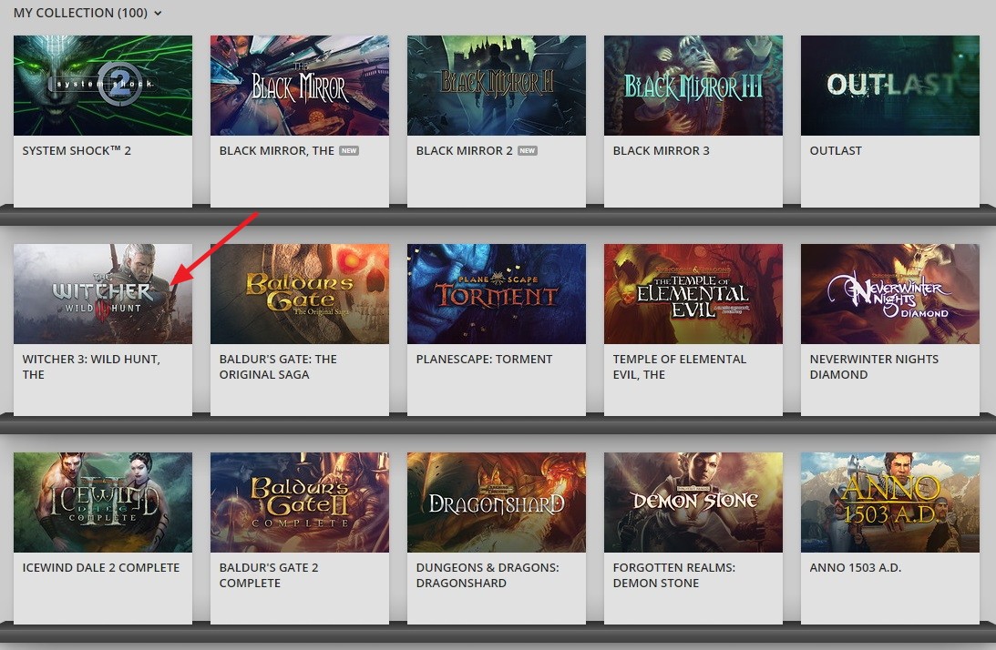This screenshot has width=996, height=650.
Task: Click the Black Mirror cover art
Action: click(300, 85)
